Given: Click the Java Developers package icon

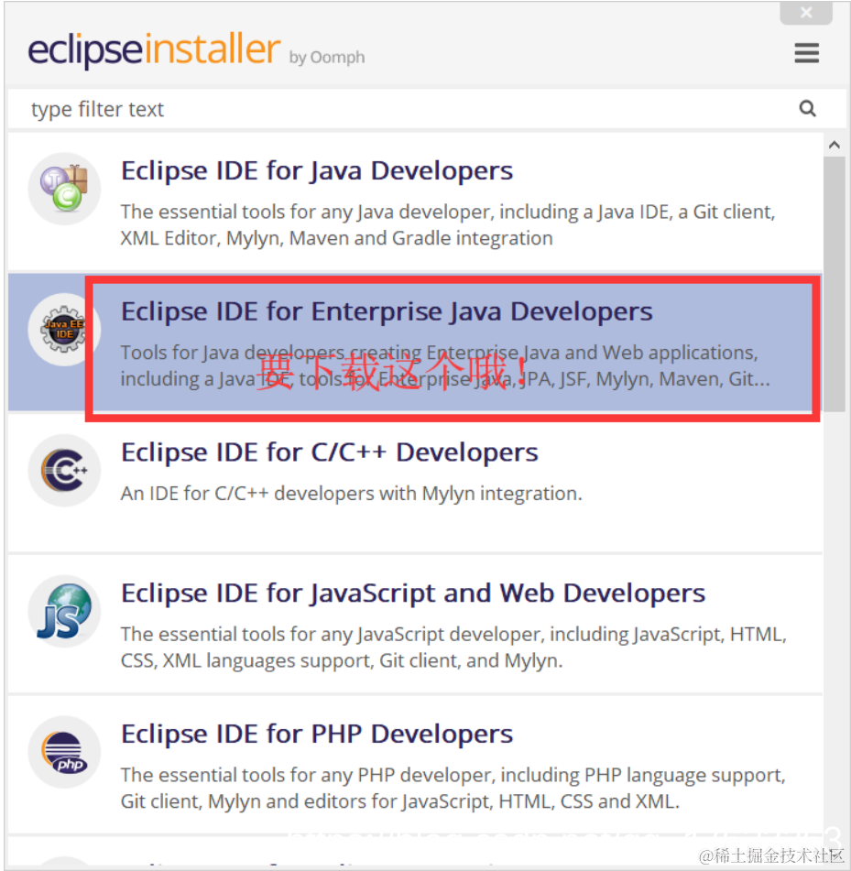Looking at the screenshot, I should tap(64, 189).
